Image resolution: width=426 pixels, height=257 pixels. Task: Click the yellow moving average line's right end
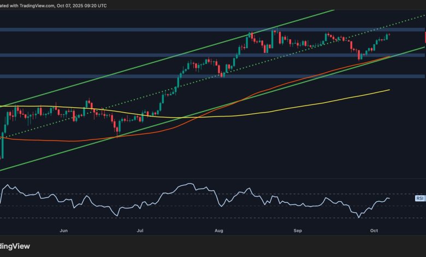[388, 90]
